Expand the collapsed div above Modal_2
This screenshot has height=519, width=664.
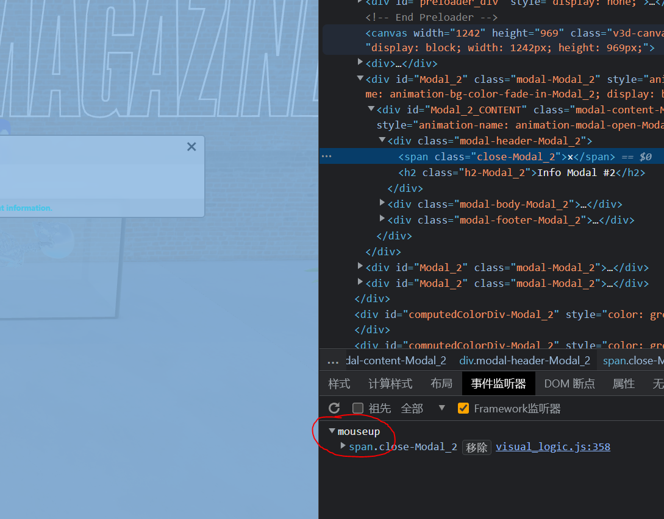click(x=360, y=62)
